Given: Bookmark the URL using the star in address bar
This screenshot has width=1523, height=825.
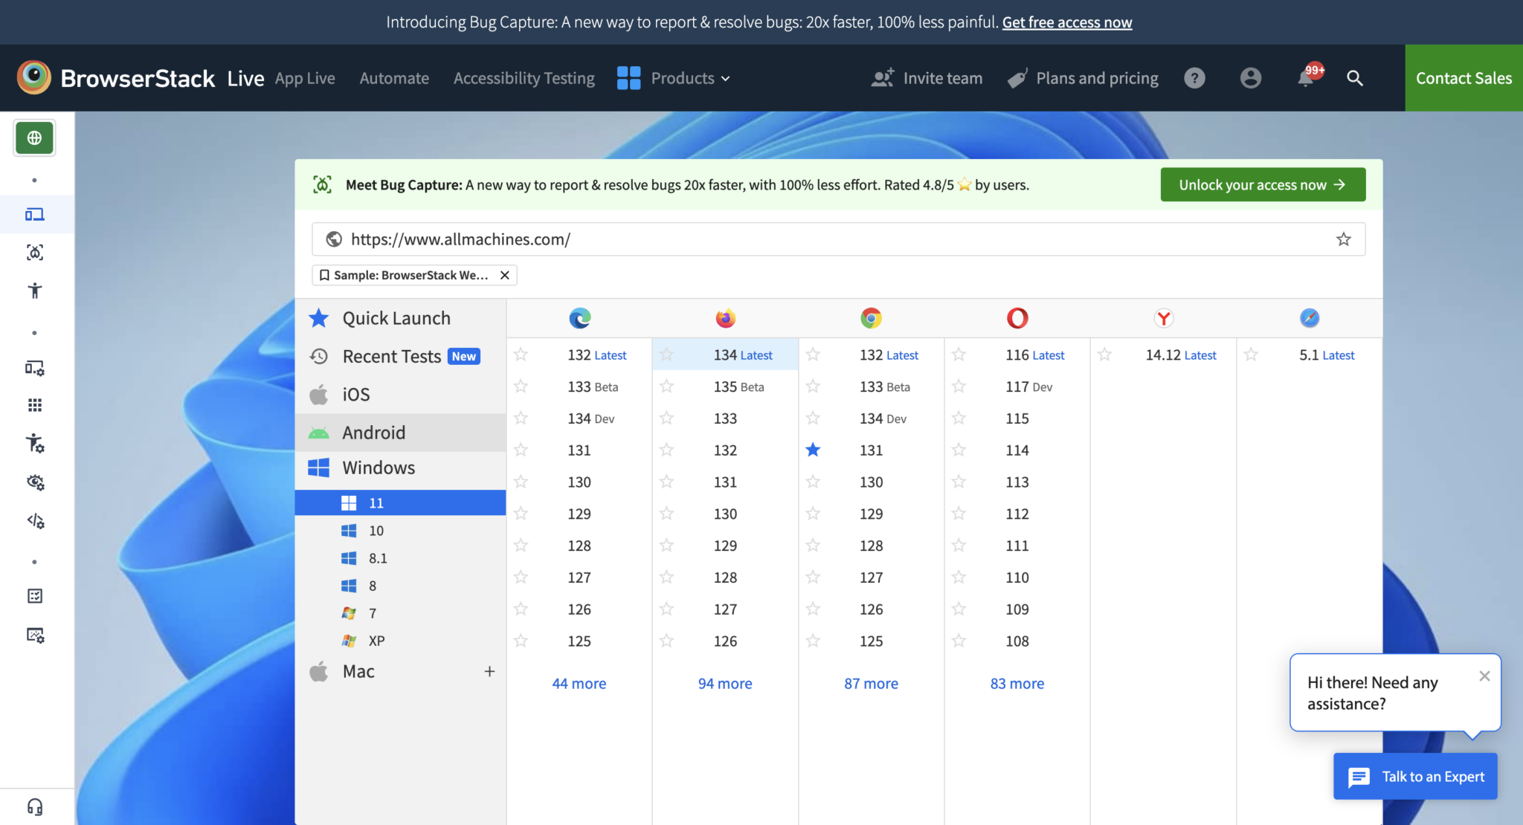Looking at the screenshot, I should coord(1343,239).
